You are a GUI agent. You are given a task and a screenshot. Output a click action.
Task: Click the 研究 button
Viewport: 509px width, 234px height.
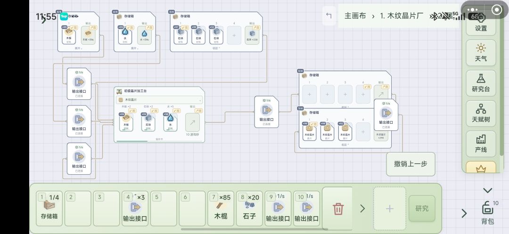(422, 209)
